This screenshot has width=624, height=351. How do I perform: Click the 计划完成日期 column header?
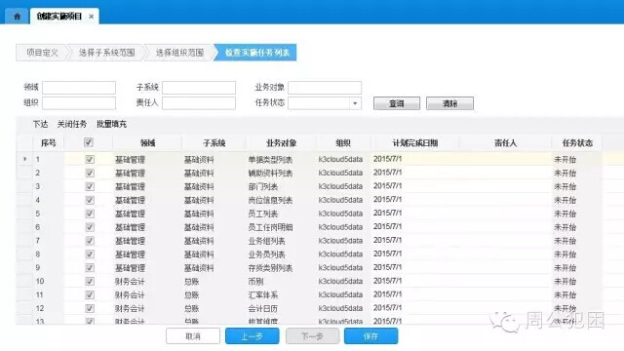pyautogui.click(x=415, y=143)
